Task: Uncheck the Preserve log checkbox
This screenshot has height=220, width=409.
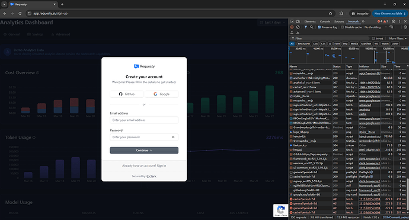Action: pos(319,27)
